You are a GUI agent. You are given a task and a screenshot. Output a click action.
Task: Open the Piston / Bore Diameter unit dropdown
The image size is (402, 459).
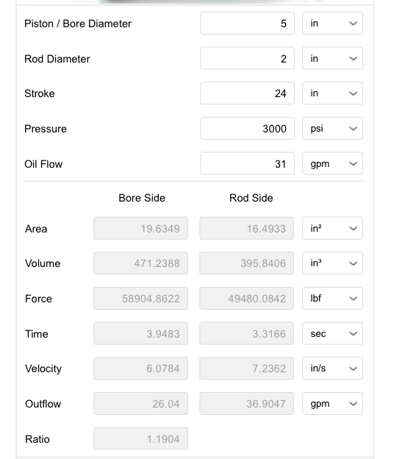pyautogui.click(x=332, y=23)
